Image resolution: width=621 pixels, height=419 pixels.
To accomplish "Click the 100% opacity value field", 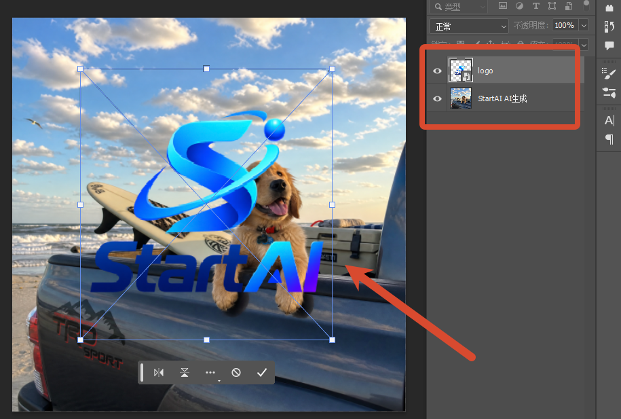I will coord(565,25).
